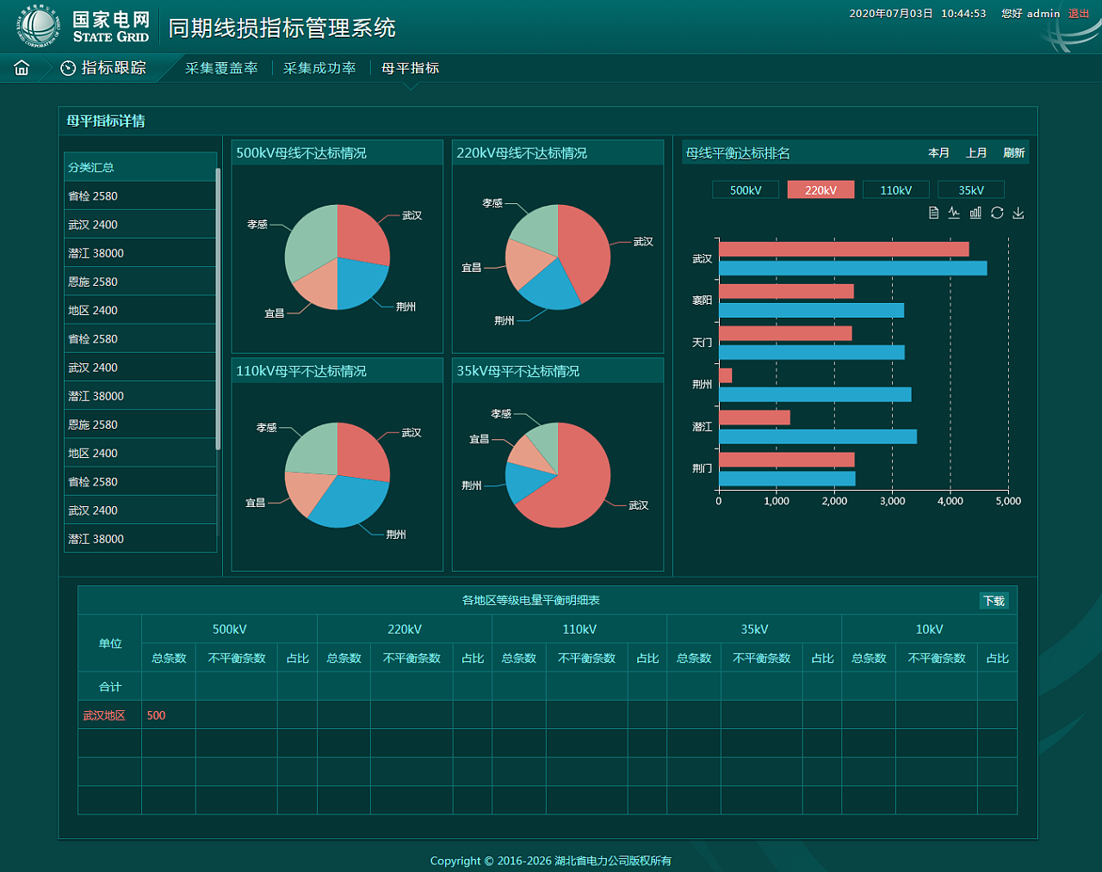The height and width of the screenshot is (872, 1102).
Task: Click the red bar for 荆门
Action: coord(787,460)
